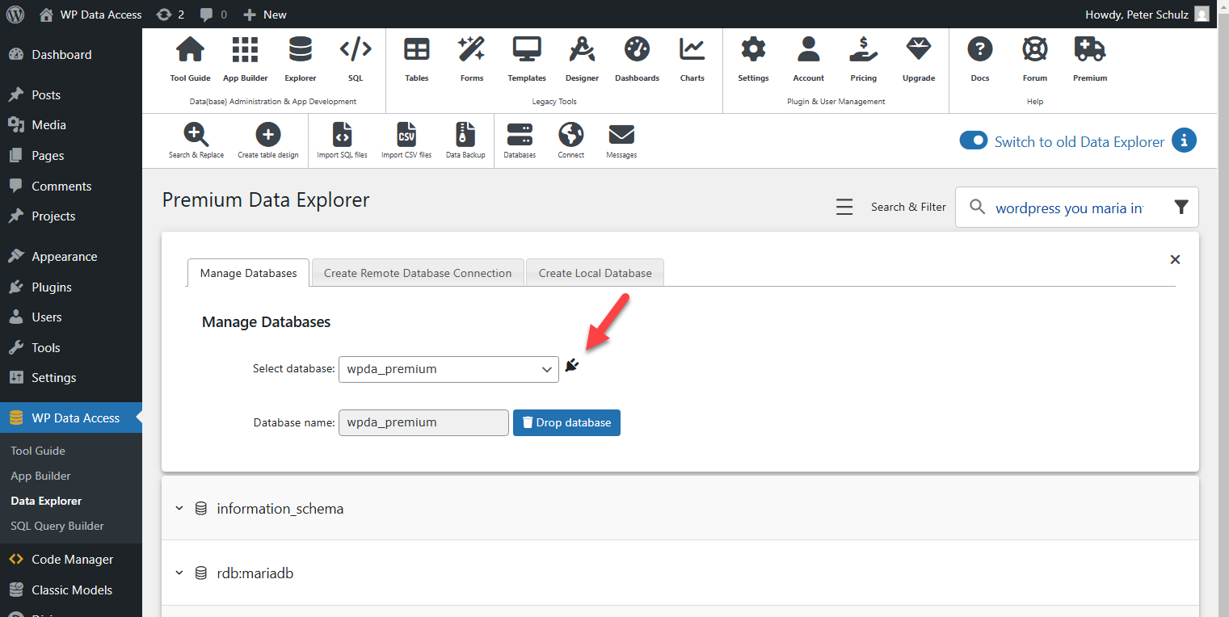Open the Premium support icon
The width and height of the screenshot is (1229, 617).
(x=1089, y=49)
